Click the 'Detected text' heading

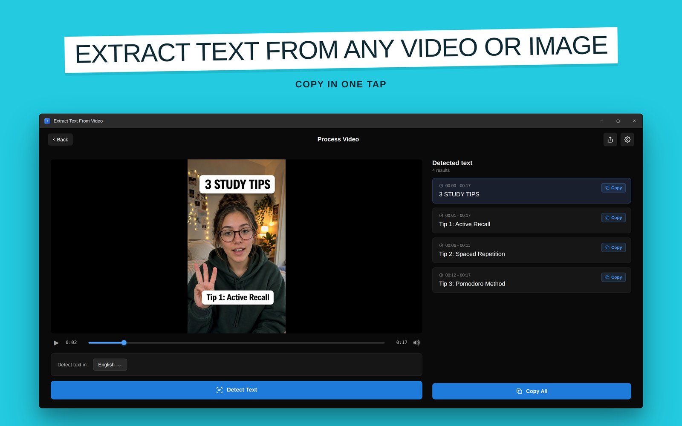pyautogui.click(x=452, y=163)
